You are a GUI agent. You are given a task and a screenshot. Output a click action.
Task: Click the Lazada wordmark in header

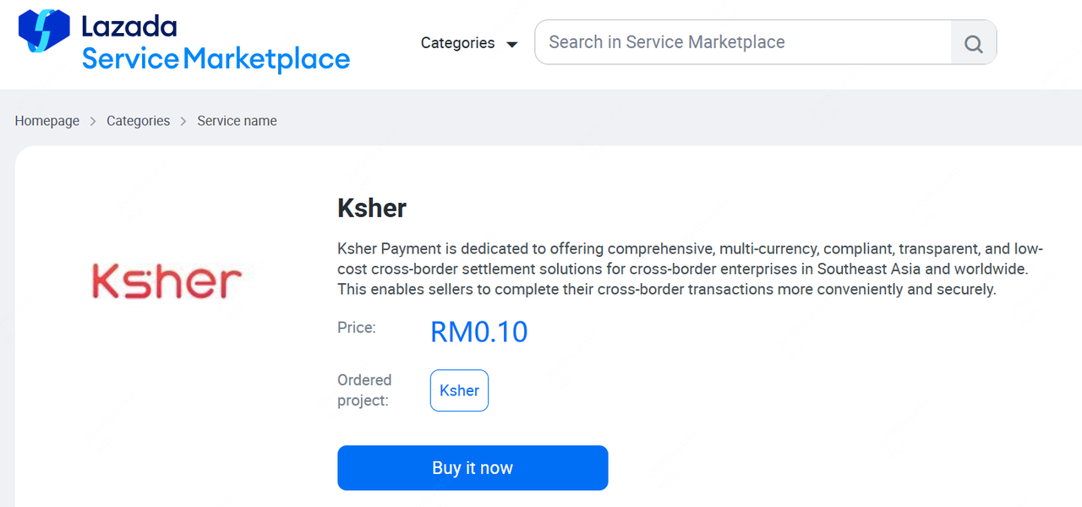click(x=129, y=26)
